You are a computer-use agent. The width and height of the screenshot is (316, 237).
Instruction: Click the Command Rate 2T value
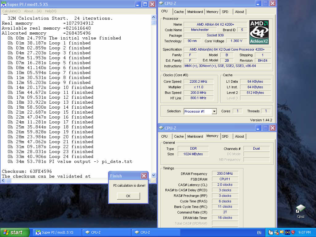point(225,212)
